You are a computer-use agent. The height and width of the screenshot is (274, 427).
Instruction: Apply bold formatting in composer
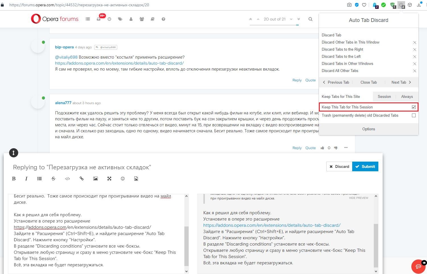[x=14, y=179]
